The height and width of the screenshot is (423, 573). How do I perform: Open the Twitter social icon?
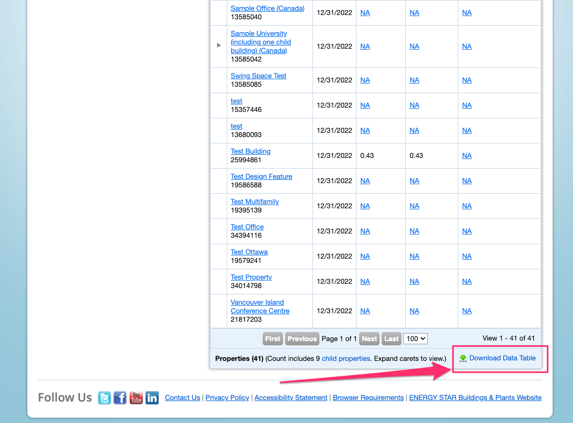[x=105, y=398]
